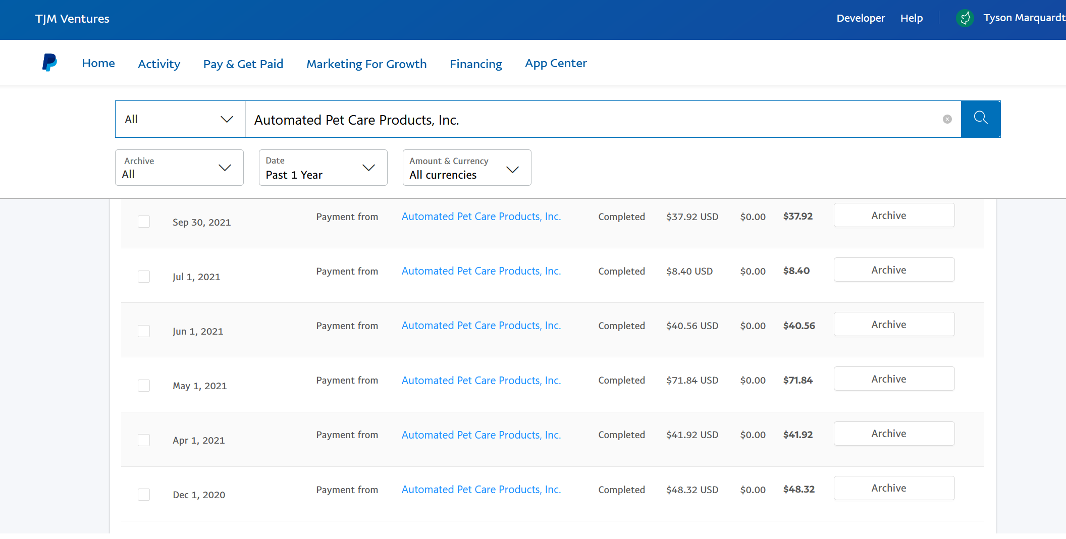Screen dimensions: 1066x539
Task: Expand the Archive filter dropdown
Action: coord(179,168)
